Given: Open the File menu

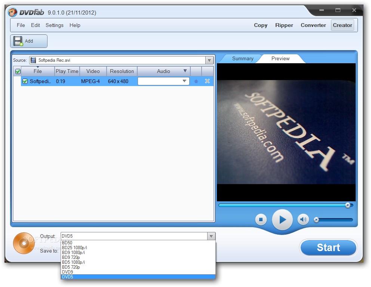Looking at the screenshot, I should [x=21, y=25].
